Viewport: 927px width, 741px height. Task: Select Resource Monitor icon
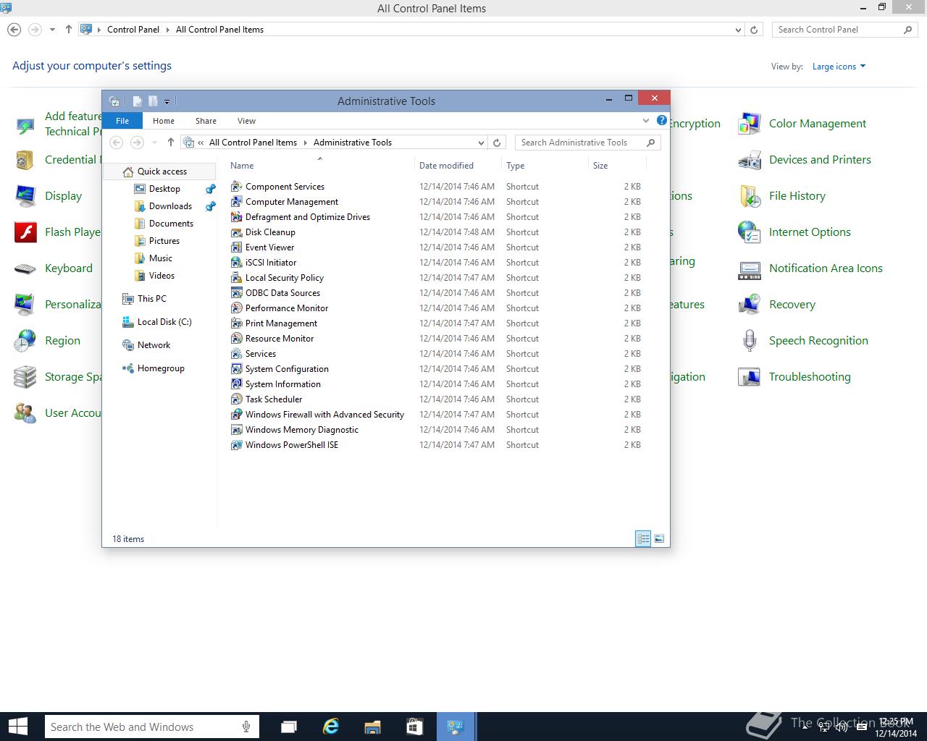click(236, 339)
